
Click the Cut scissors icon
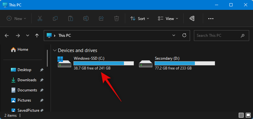[40, 18]
